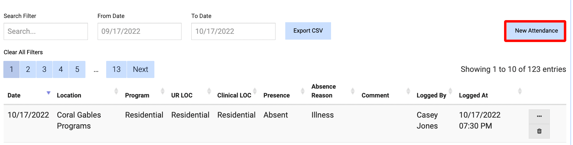Sort table by Absence Reason column

[x=352, y=91]
